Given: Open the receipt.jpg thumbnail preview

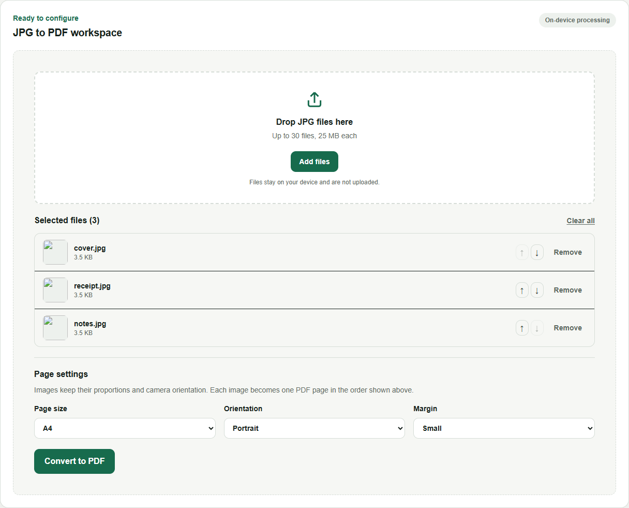Looking at the screenshot, I should (x=55, y=290).
